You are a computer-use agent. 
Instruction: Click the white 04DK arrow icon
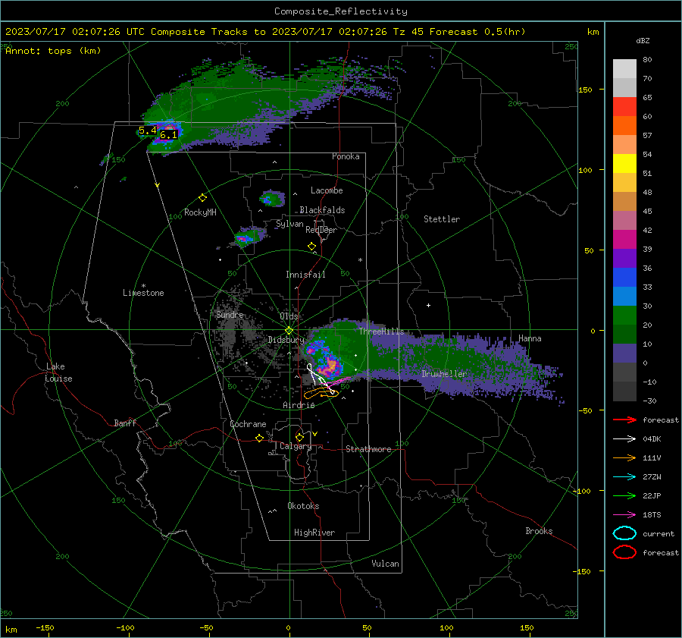click(x=624, y=439)
